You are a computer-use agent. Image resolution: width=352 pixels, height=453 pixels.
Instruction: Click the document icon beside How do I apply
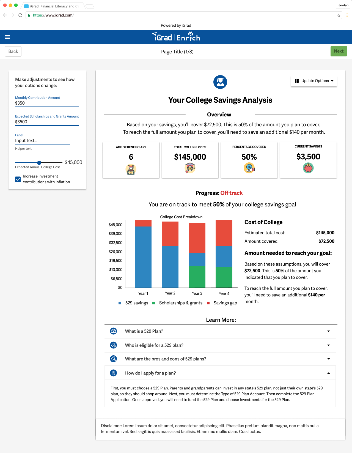click(x=113, y=373)
